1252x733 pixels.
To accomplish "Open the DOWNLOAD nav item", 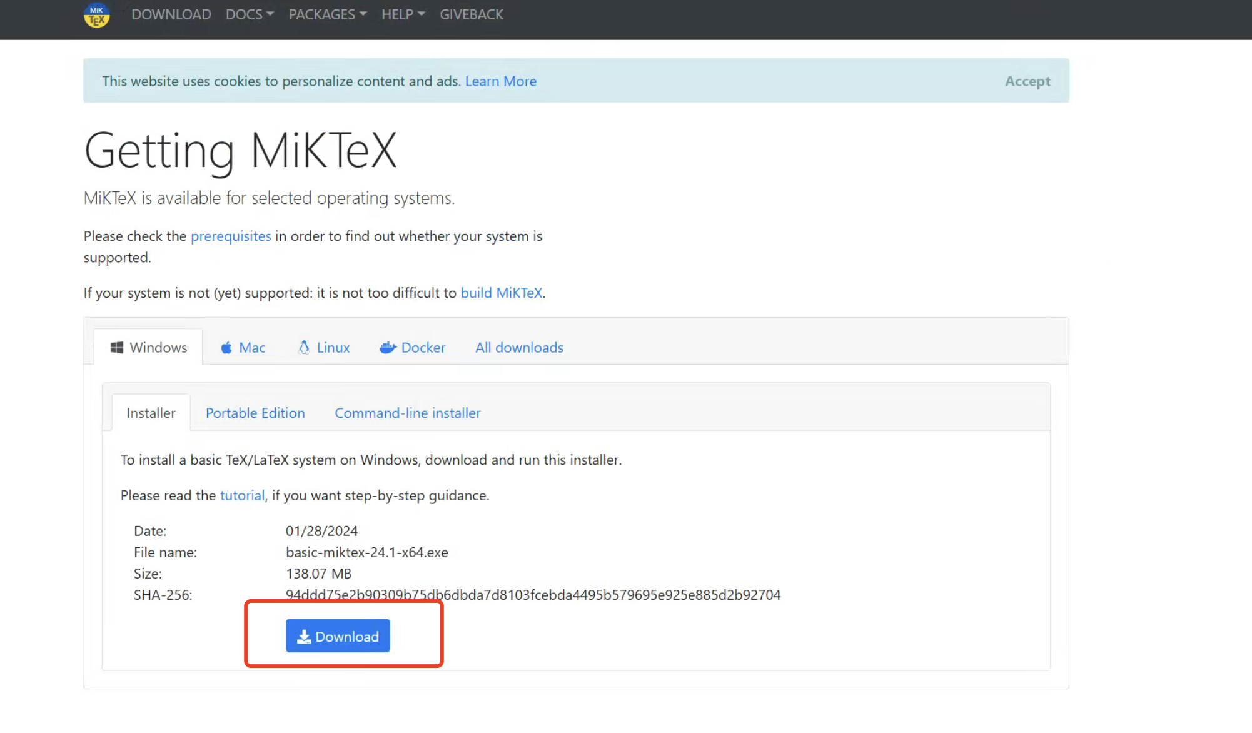I will (171, 14).
